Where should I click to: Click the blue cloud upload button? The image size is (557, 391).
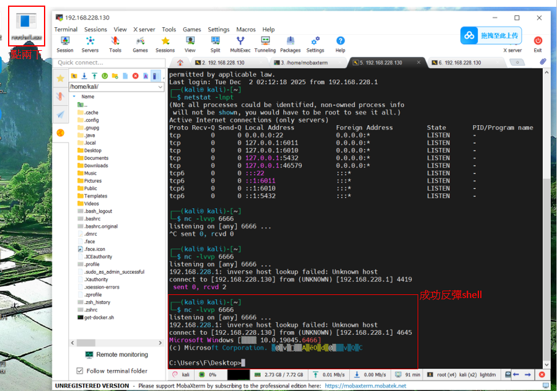[x=491, y=35]
